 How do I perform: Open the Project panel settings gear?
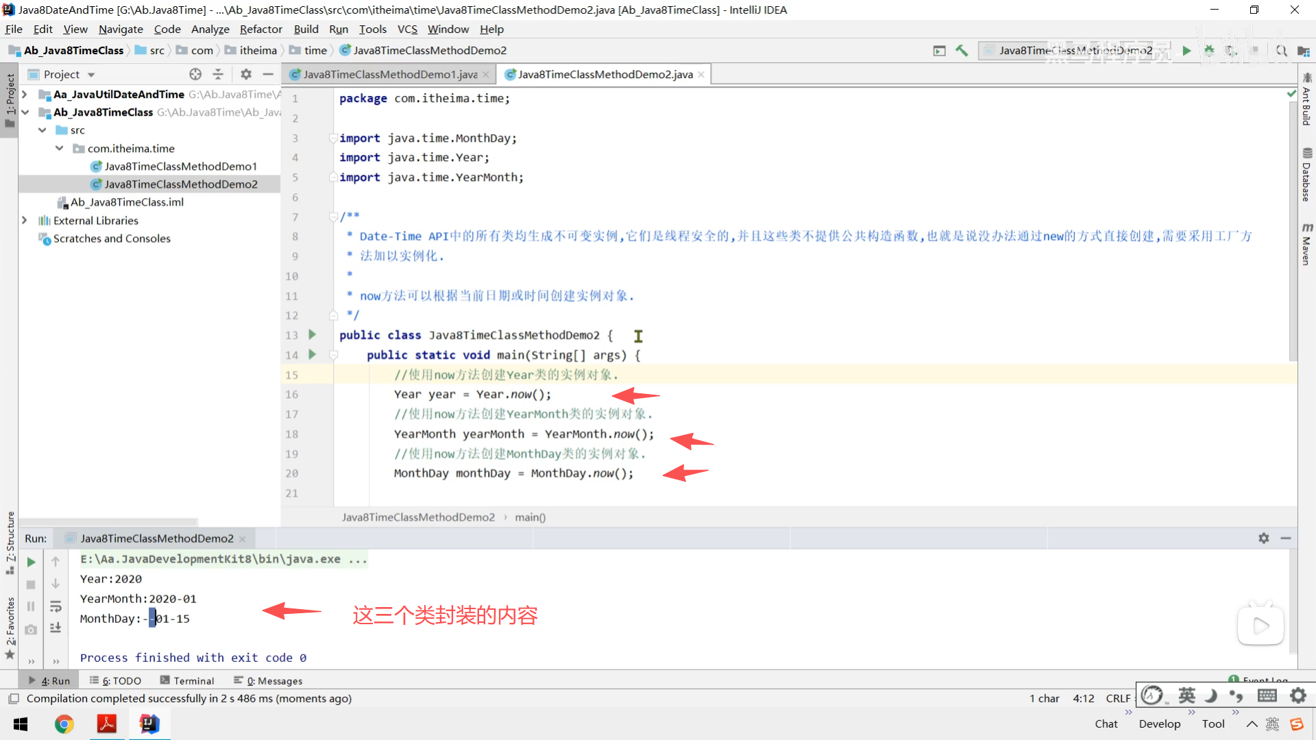coord(246,74)
